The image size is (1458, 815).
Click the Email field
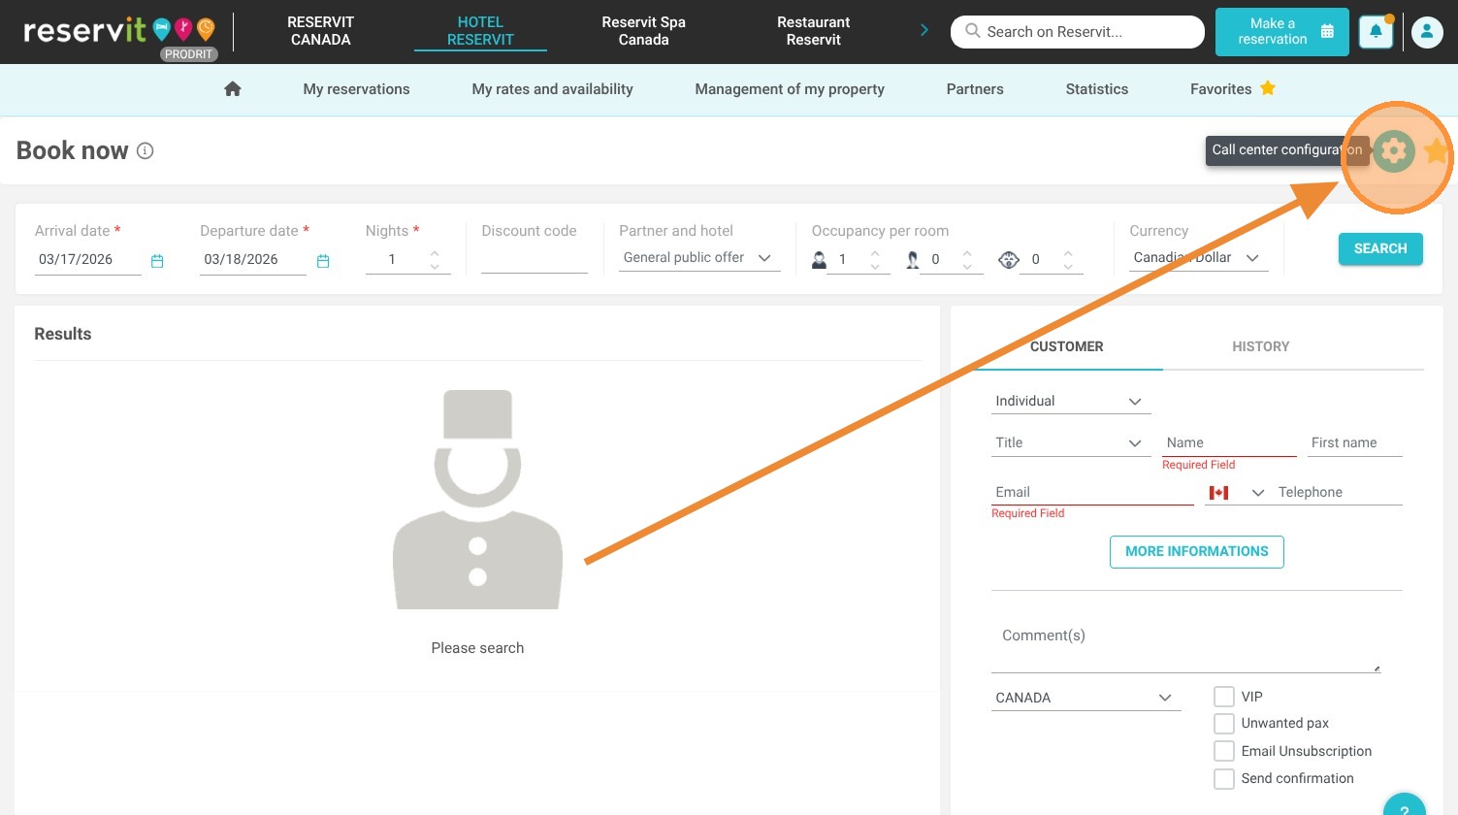(1092, 493)
